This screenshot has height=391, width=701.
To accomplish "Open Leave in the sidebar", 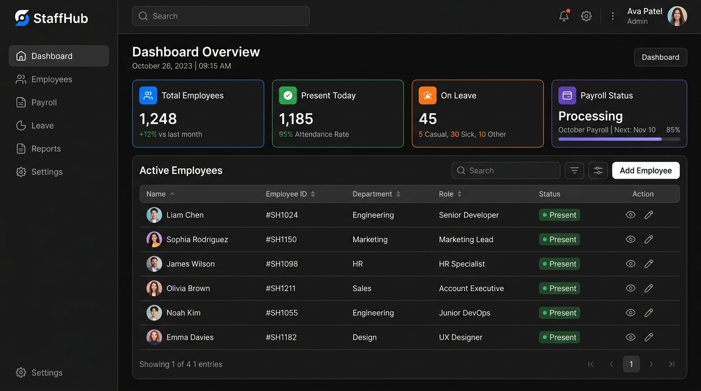I will coord(59,125).
